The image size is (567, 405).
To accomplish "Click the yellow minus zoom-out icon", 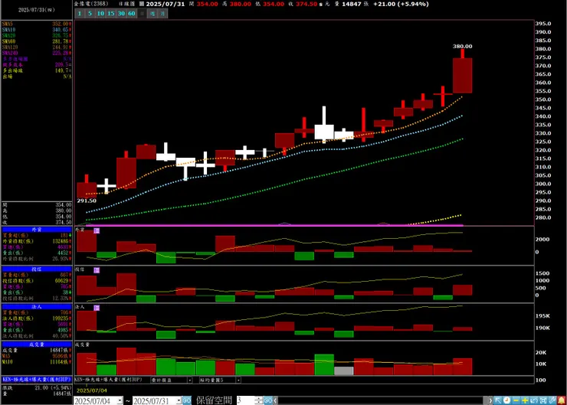I will (x=516, y=400).
